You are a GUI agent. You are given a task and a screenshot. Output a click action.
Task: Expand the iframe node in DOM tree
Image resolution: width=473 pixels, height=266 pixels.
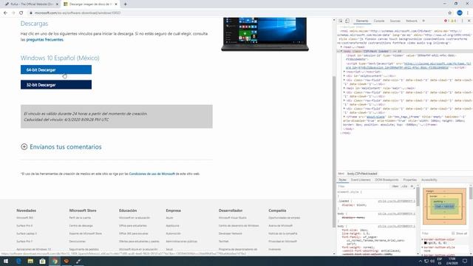[x=344, y=117]
